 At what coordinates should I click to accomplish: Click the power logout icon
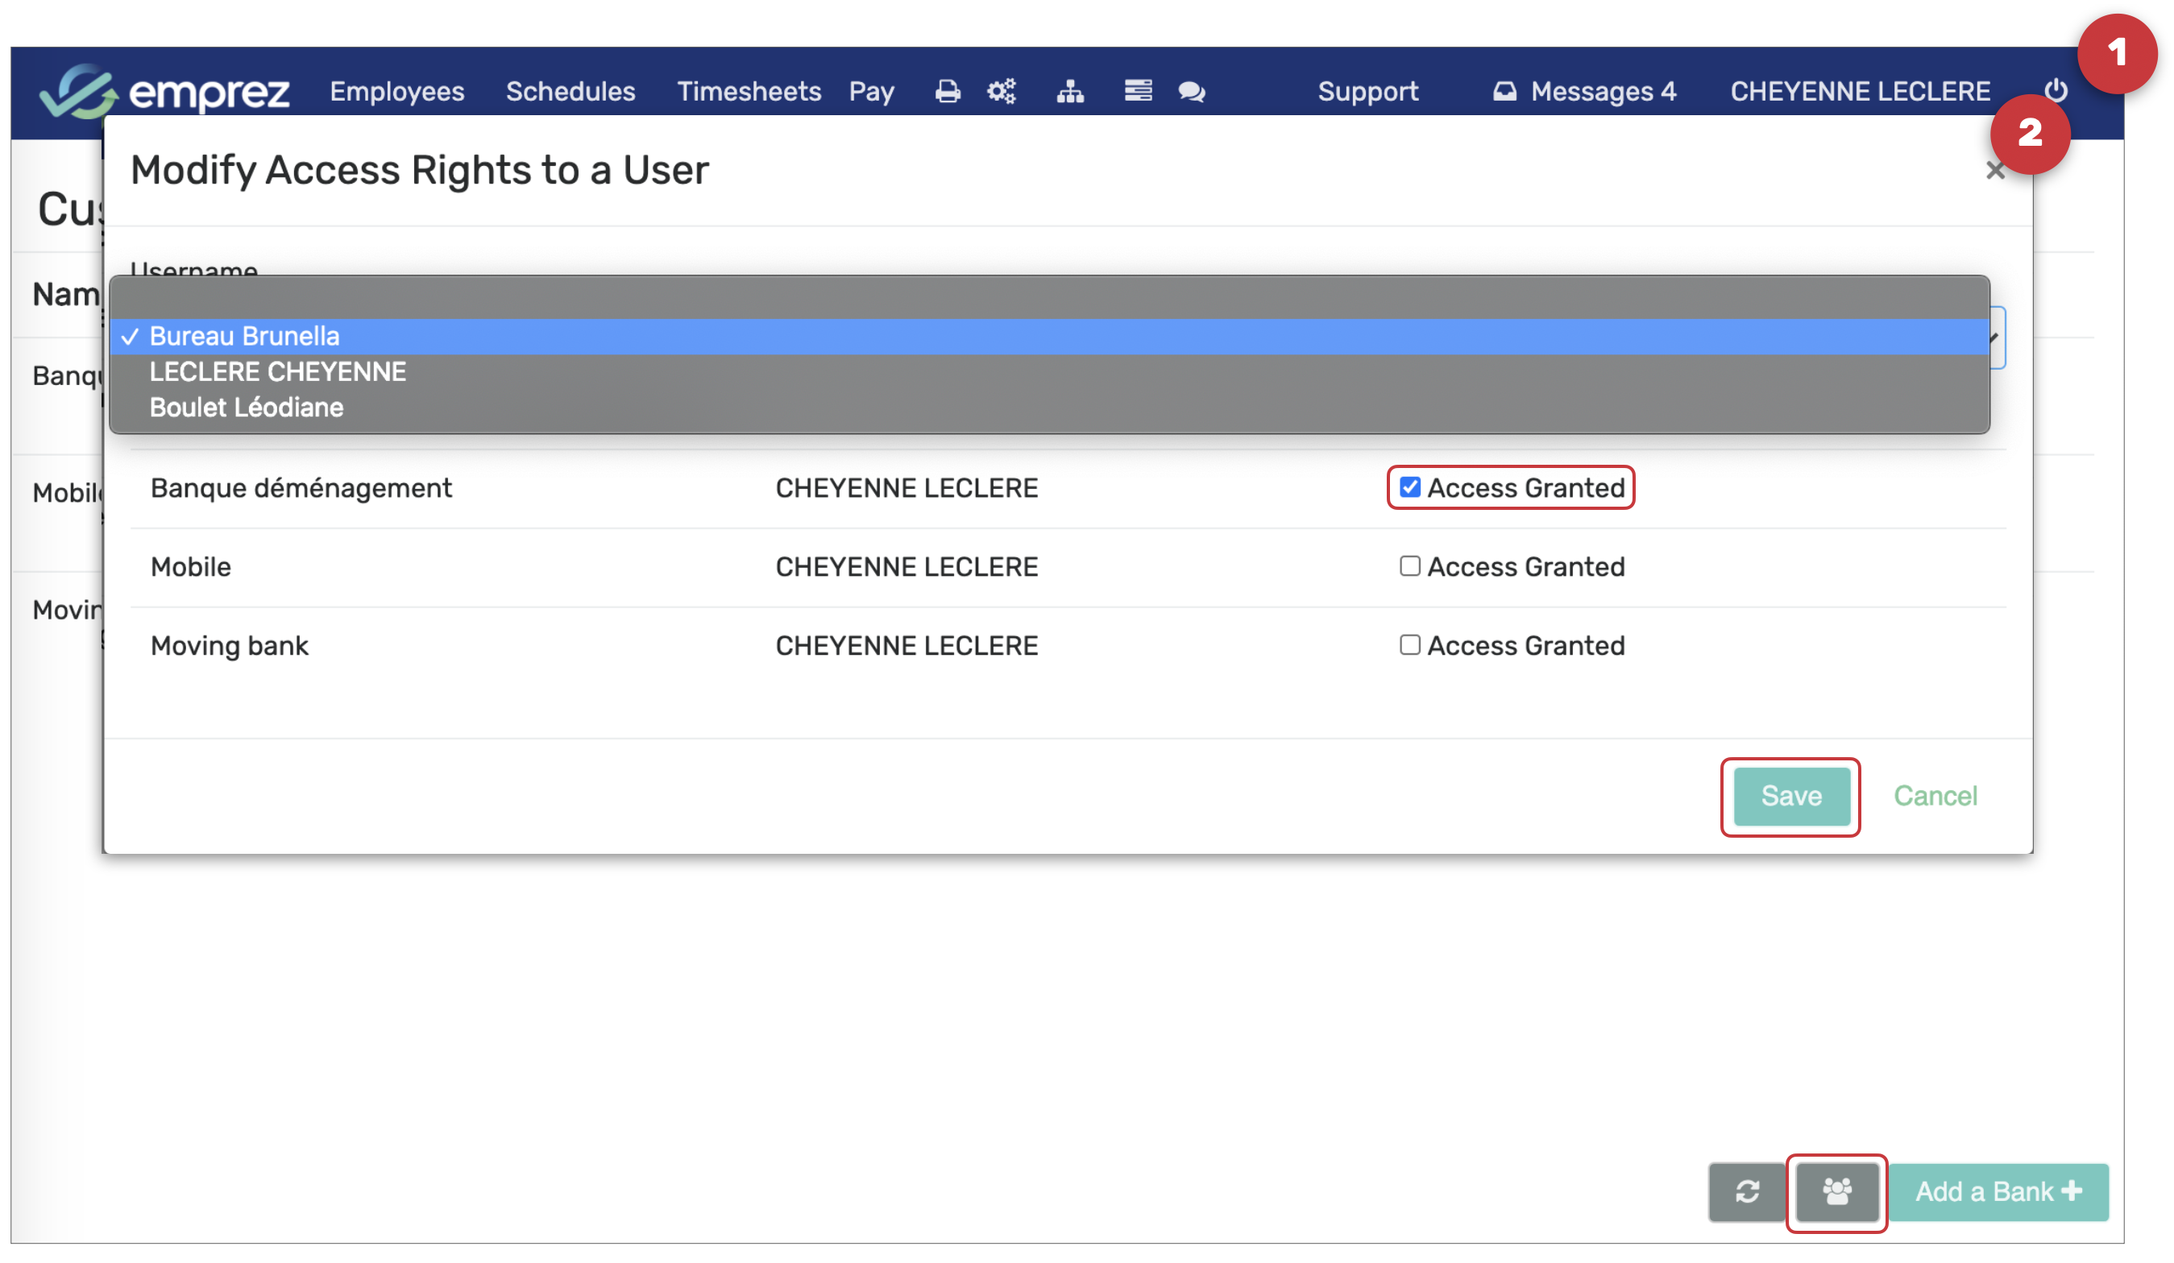pyautogui.click(x=2056, y=89)
